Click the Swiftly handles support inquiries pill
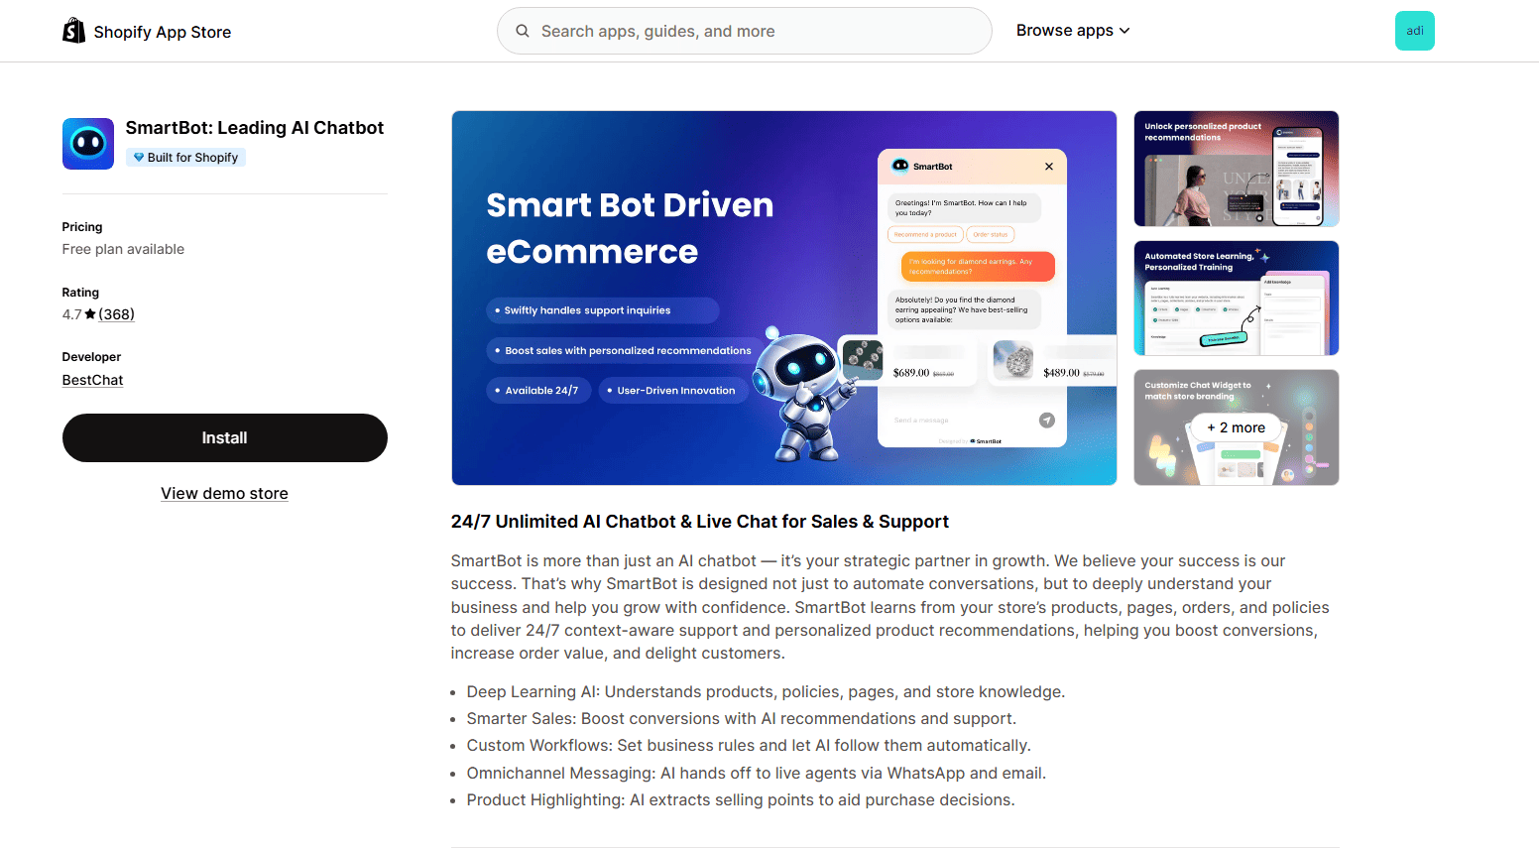The height and width of the screenshot is (849, 1539). point(602,310)
